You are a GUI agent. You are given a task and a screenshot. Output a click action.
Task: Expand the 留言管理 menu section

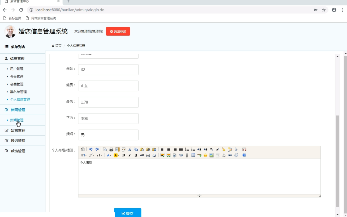[23, 131]
